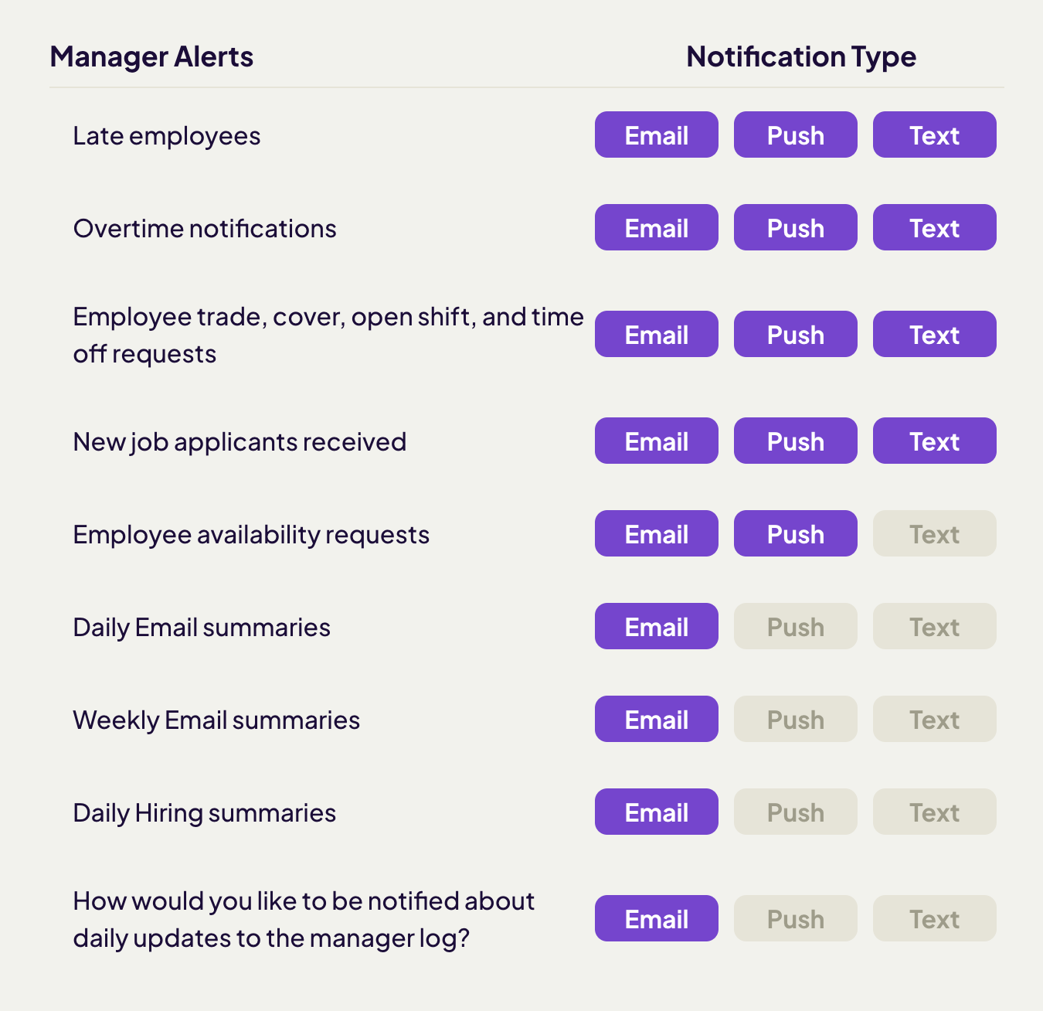This screenshot has width=1043, height=1011.
Task: Enable Push alerts for manager log daily updates
Action: (x=795, y=918)
